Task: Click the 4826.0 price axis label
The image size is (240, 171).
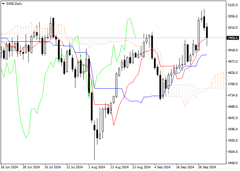Action: pyautogui.click(x=233, y=73)
